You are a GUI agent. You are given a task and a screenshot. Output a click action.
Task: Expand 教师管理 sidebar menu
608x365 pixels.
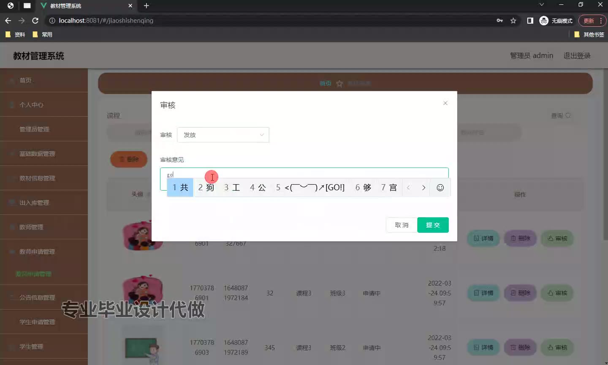click(x=44, y=227)
